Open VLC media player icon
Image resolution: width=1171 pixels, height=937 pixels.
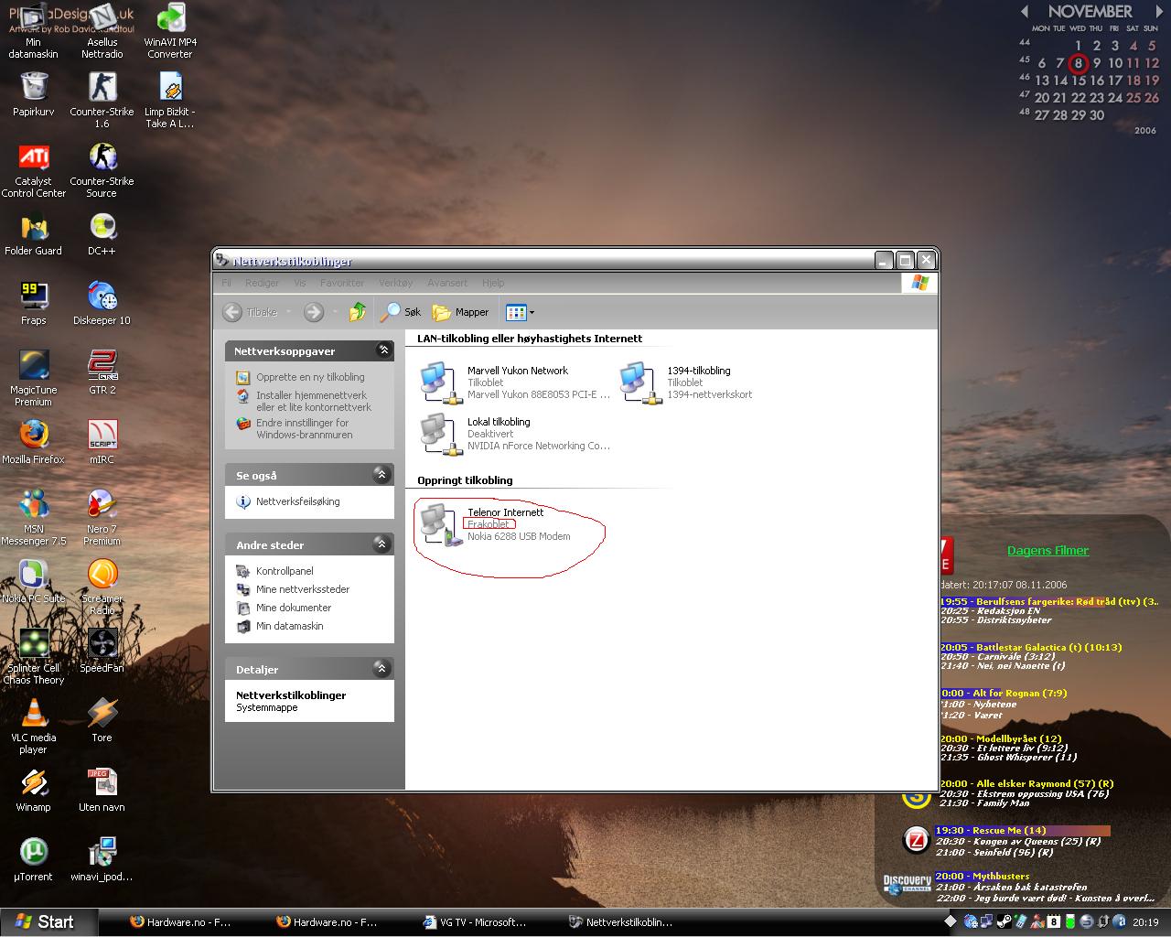coord(33,727)
